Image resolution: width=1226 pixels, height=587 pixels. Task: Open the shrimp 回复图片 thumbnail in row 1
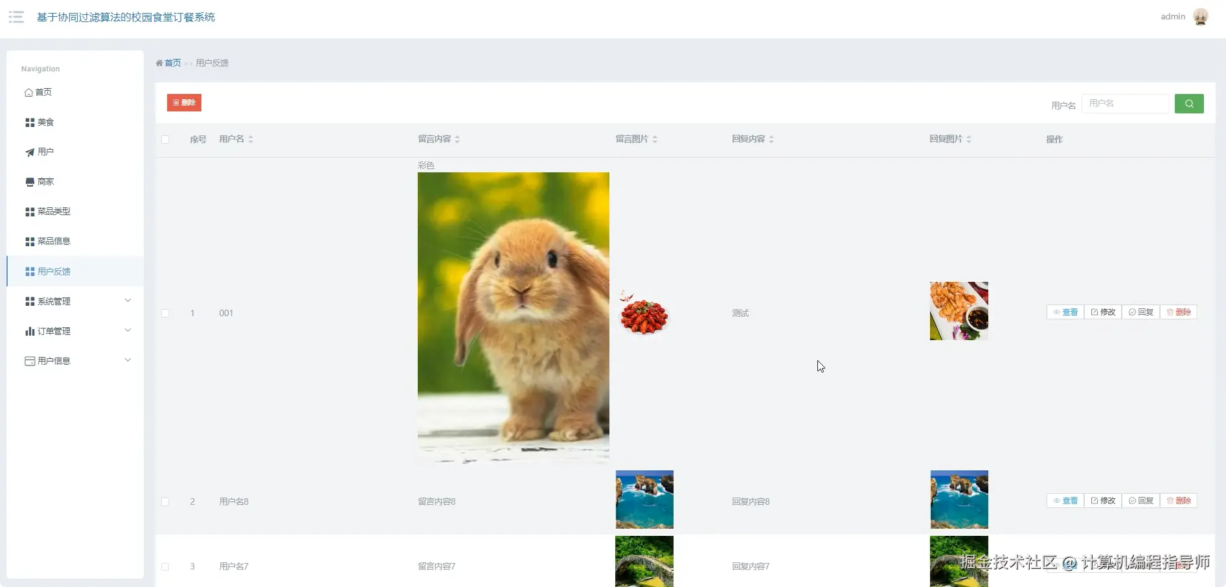pyautogui.click(x=959, y=311)
